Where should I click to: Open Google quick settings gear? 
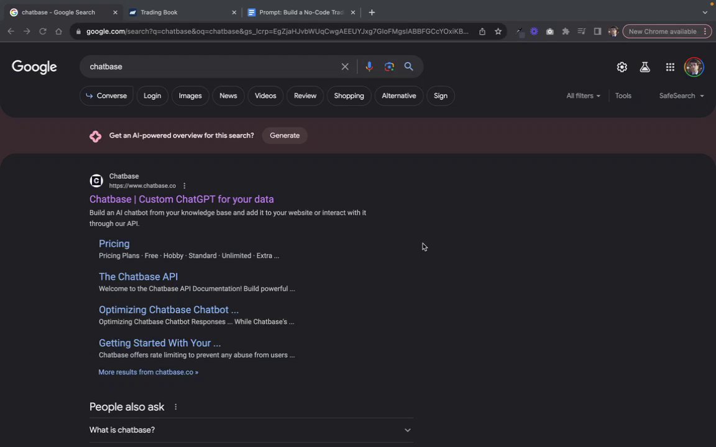point(622,67)
